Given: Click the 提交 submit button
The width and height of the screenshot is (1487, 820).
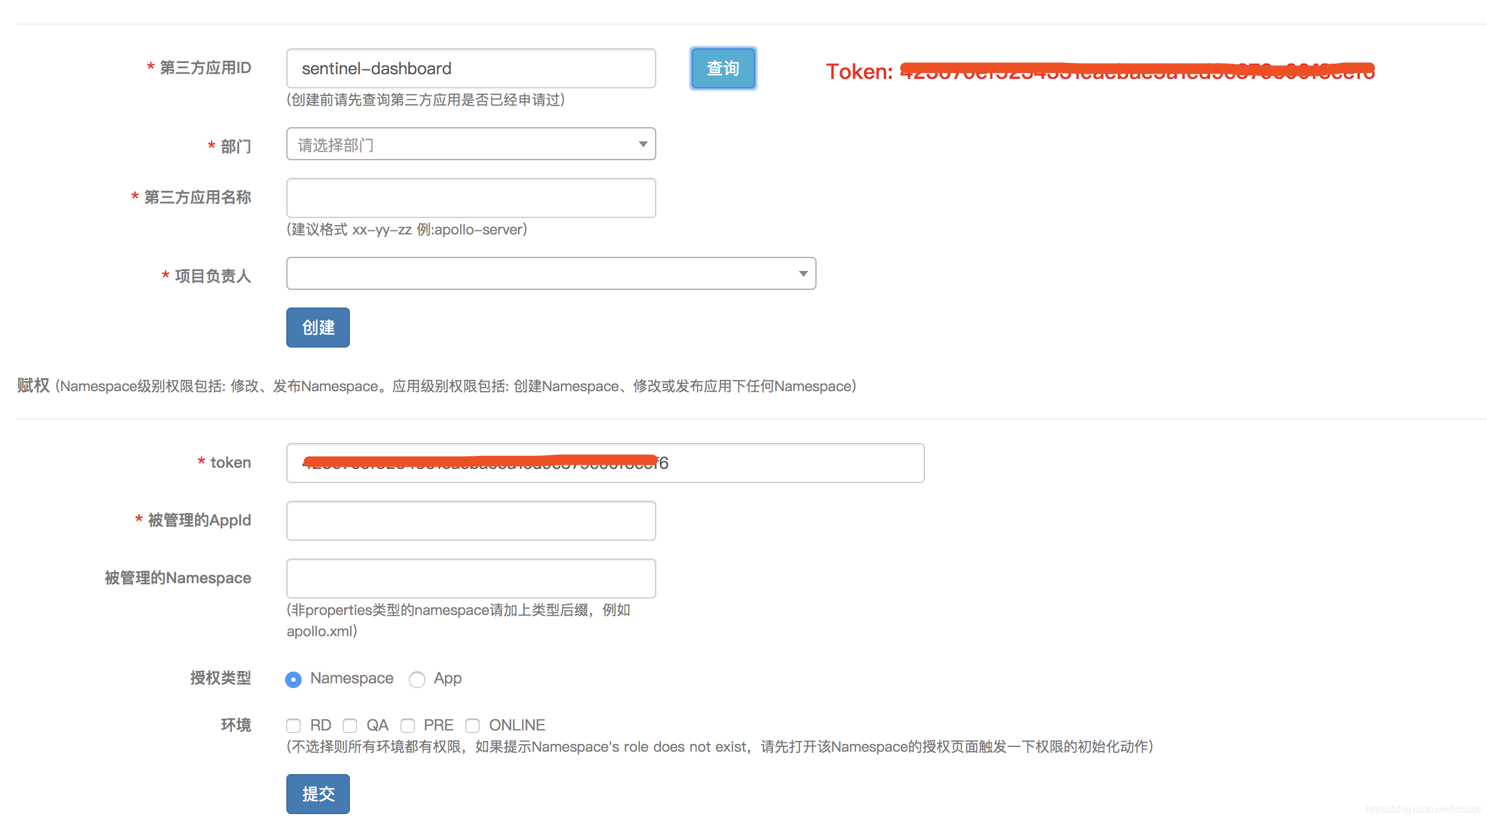Looking at the screenshot, I should pos(318,793).
